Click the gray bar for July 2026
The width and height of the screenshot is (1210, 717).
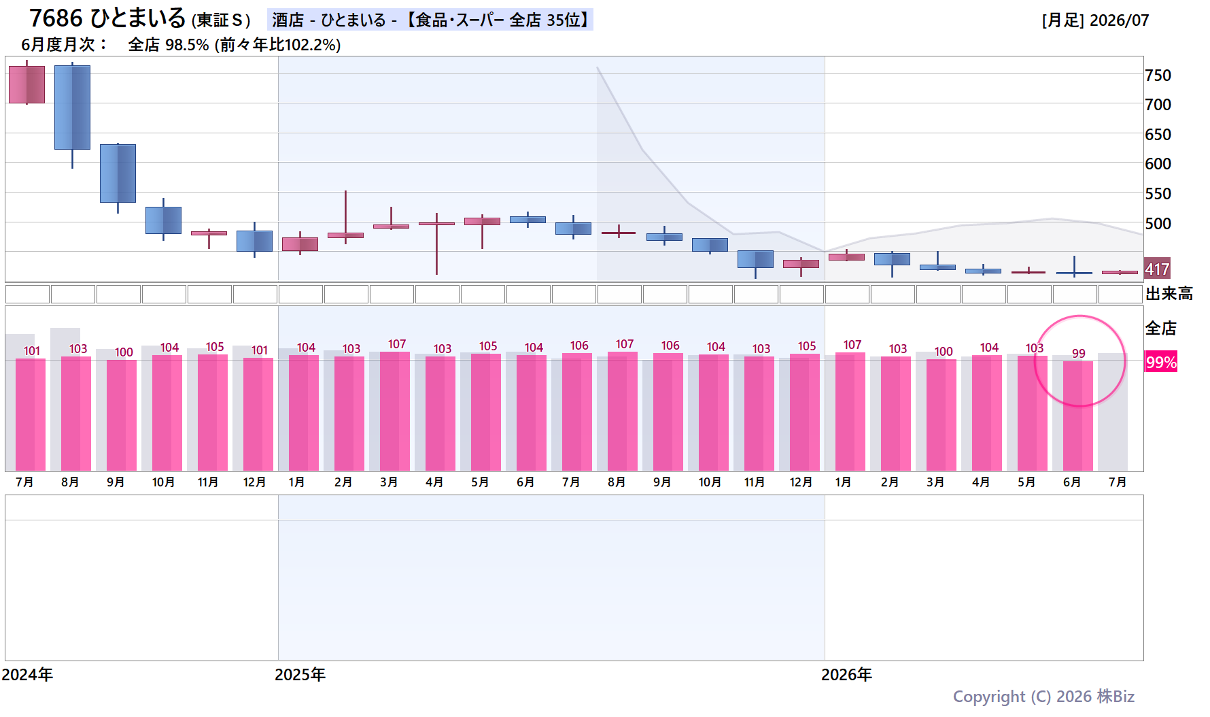pyautogui.click(x=1113, y=412)
